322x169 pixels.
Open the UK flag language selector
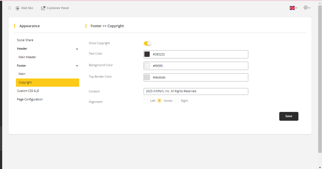coord(293,8)
